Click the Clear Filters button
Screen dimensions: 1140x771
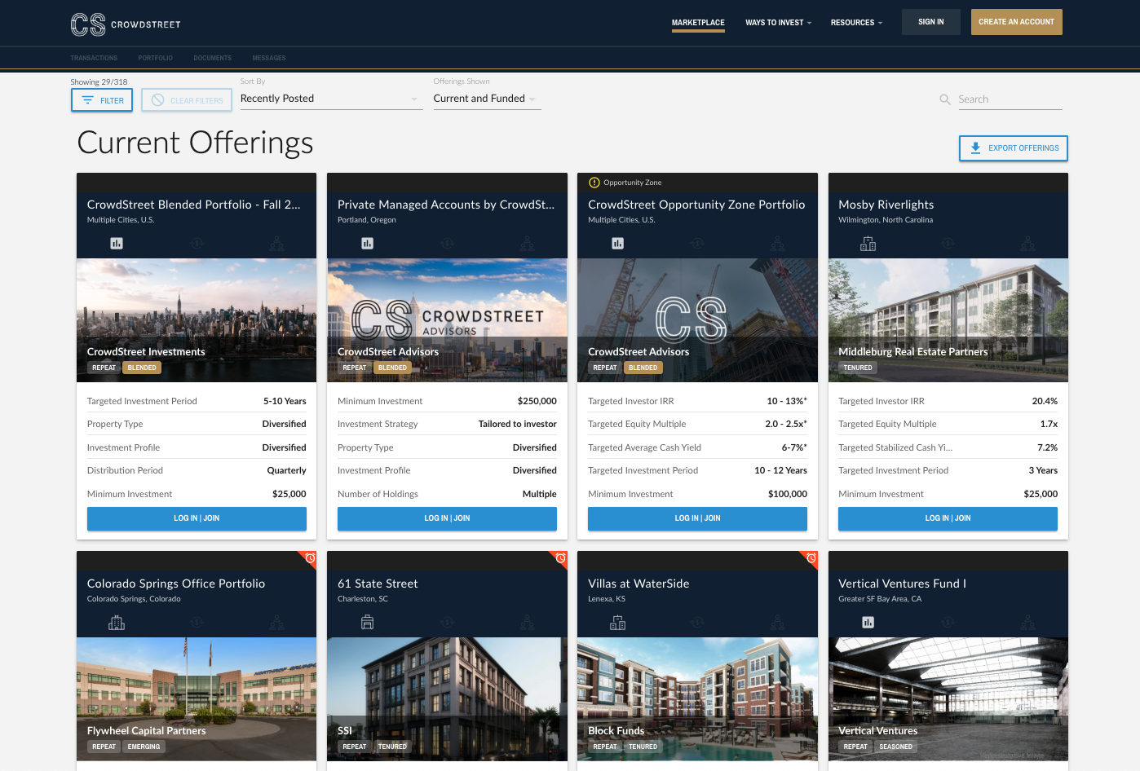tap(188, 100)
